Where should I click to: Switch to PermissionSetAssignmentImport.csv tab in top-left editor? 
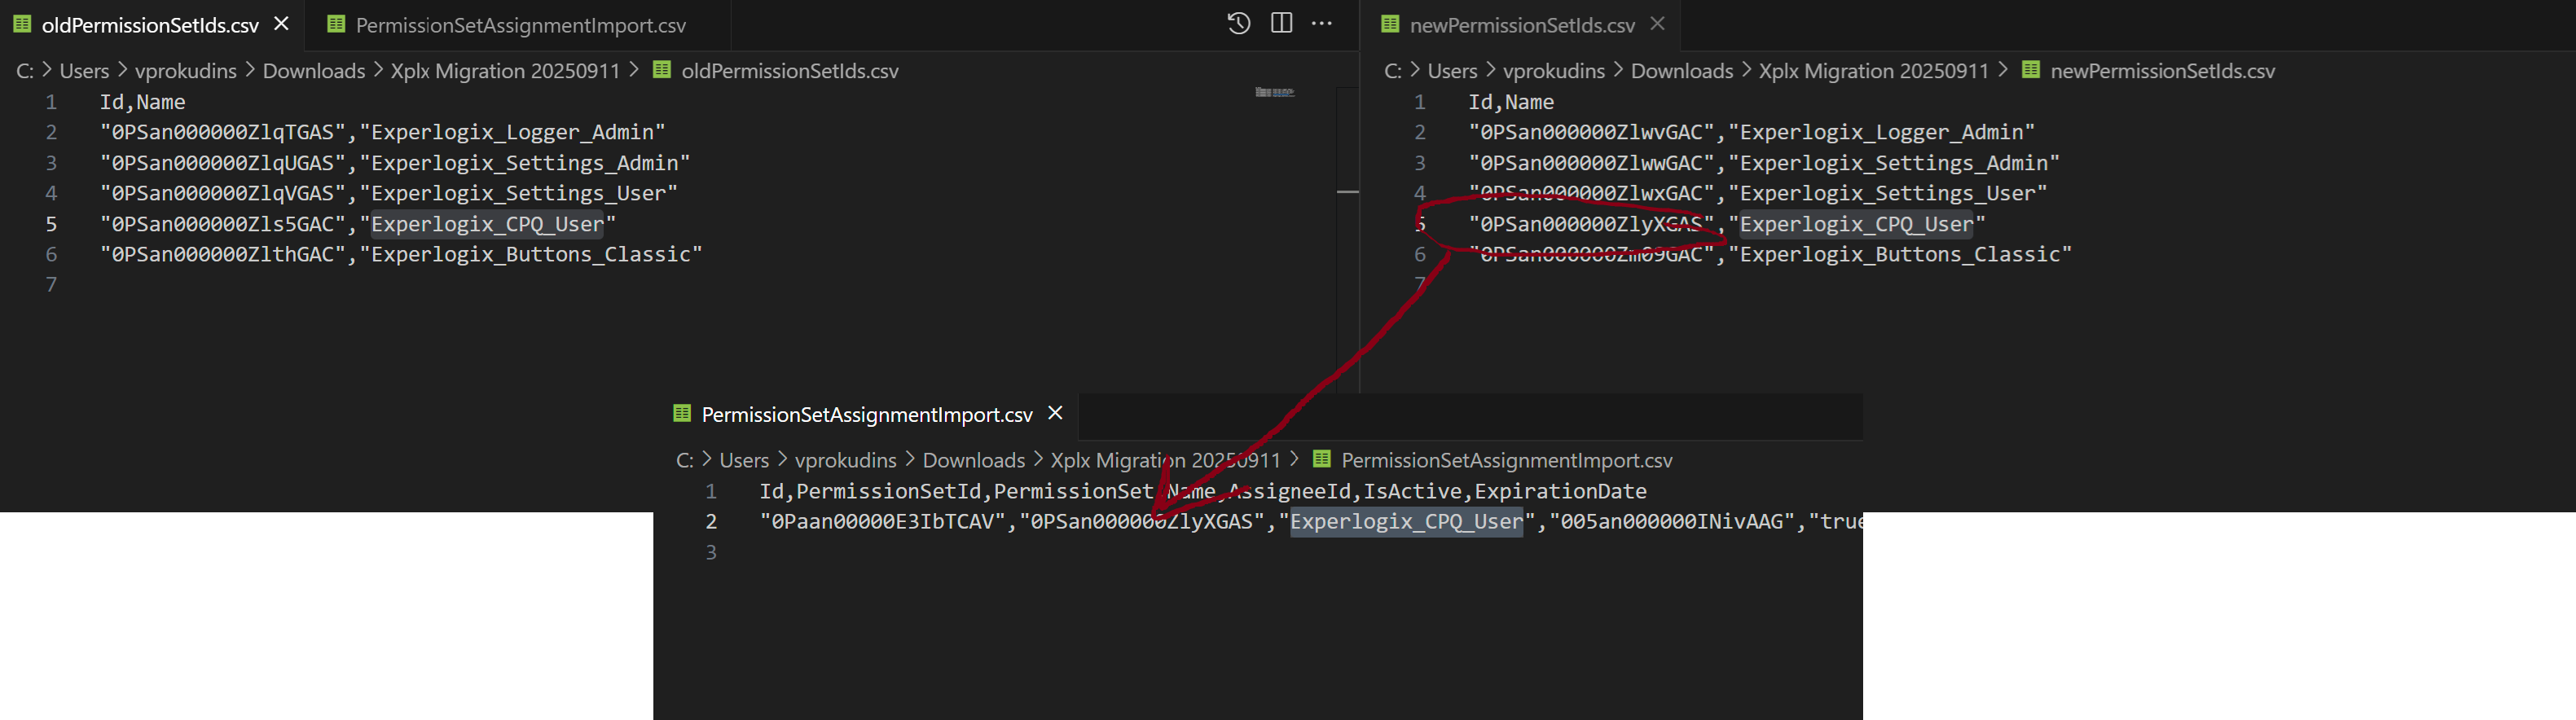520,25
